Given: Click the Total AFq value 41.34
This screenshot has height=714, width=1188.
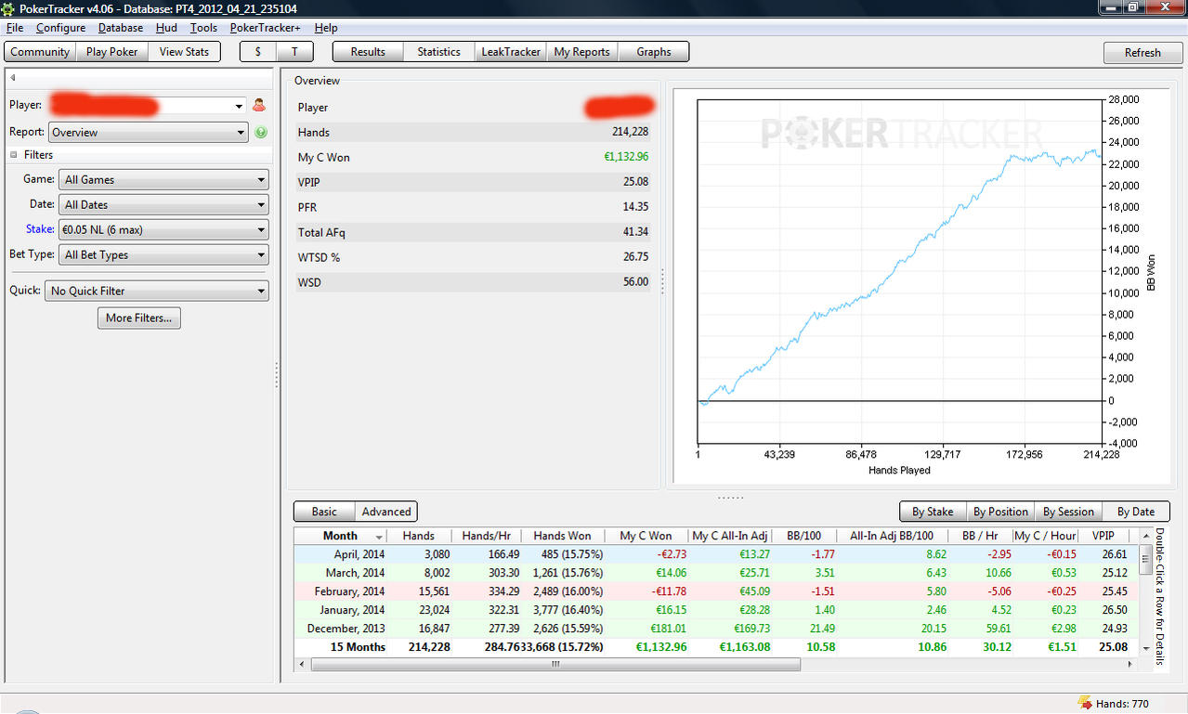Looking at the screenshot, I should pos(635,232).
